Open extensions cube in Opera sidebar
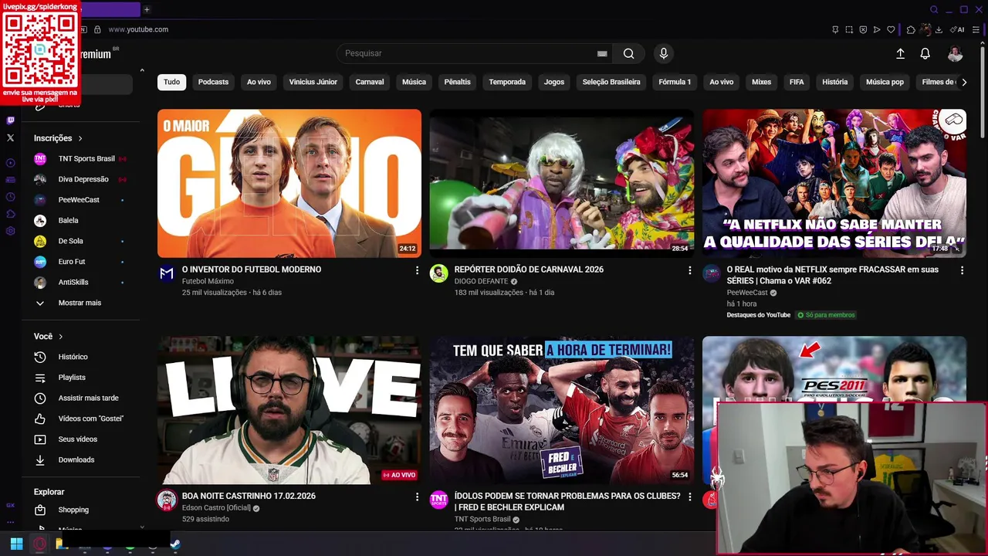 click(10, 214)
